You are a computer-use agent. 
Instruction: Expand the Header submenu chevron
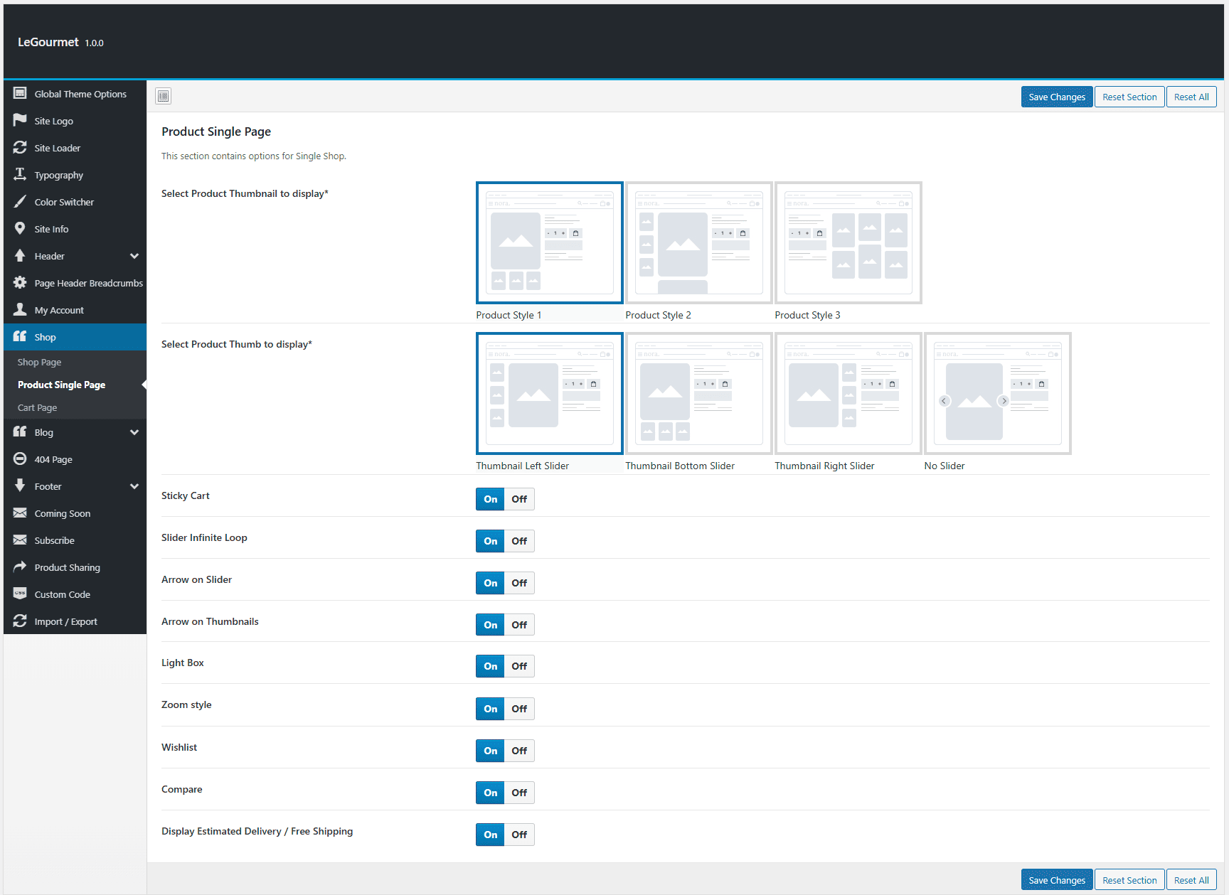[x=134, y=256]
